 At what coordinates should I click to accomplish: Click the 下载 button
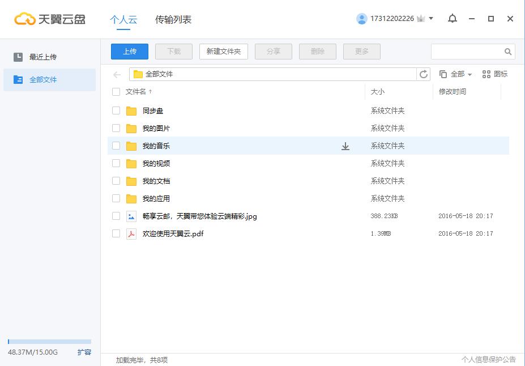point(174,52)
